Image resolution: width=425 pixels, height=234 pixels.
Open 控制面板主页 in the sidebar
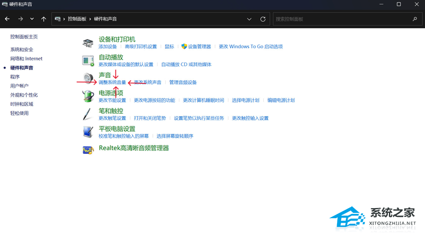click(24, 37)
